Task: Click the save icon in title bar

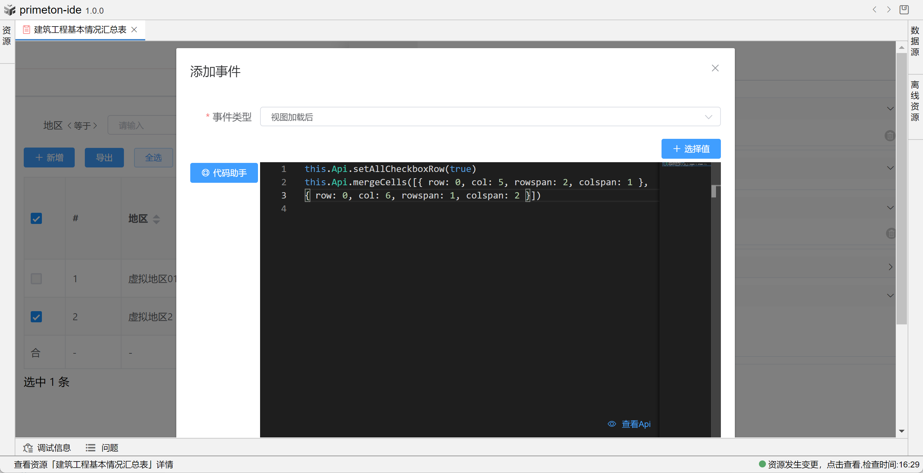Action: 904,10
